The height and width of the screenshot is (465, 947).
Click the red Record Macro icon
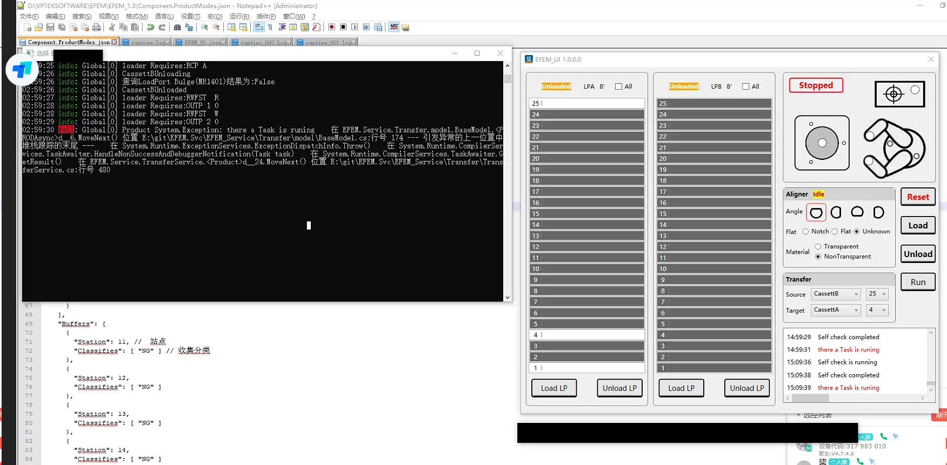coord(332,27)
